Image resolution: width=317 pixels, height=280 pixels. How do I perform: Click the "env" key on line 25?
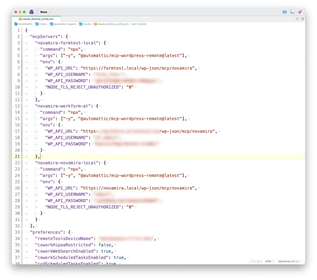point(46,182)
